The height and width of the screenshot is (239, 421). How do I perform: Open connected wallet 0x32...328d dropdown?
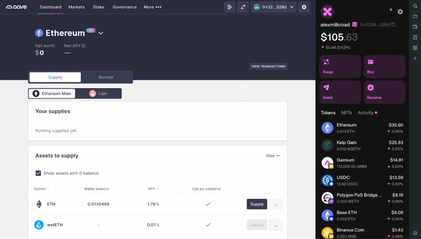tap(273, 7)
